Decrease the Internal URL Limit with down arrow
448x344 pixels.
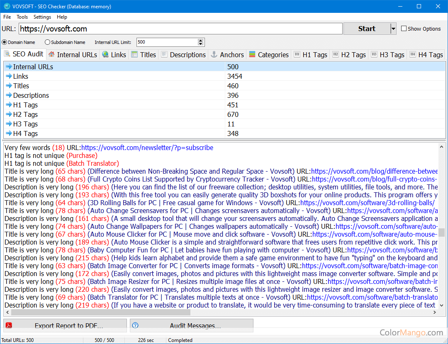[201, 44]
